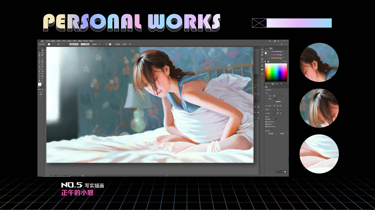Select the Selection (black arrow) tool

40,50
